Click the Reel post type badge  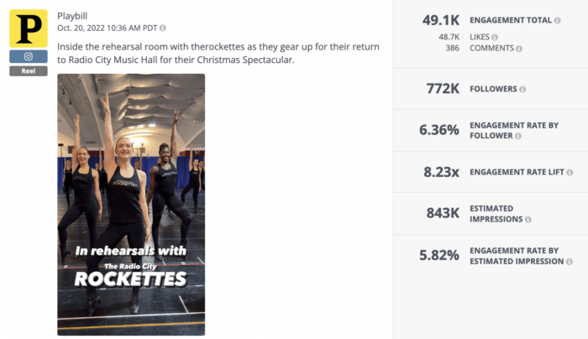tap(28, 71)
